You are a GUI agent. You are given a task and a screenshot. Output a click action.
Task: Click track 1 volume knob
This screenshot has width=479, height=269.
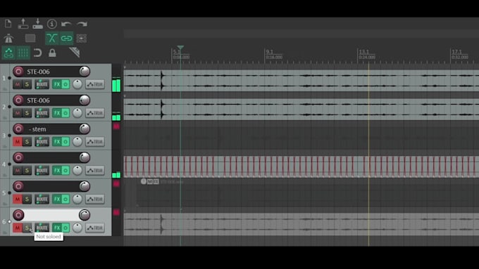(85, 71)
